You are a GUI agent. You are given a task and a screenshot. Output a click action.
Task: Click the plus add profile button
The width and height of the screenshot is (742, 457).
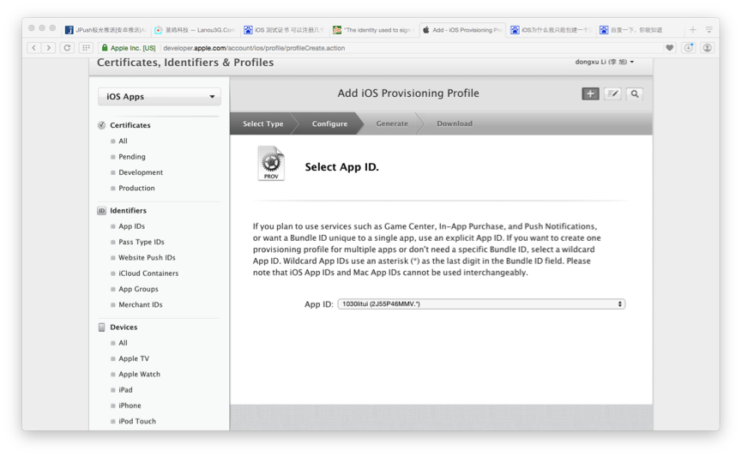point(590,93)
